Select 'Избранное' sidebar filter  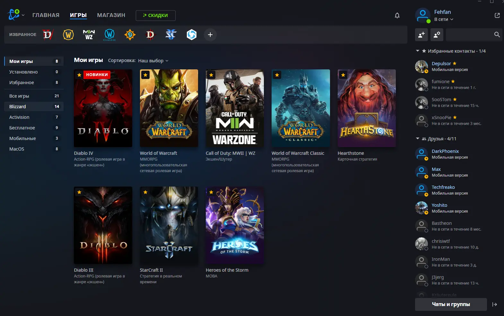tap(34, 83)
